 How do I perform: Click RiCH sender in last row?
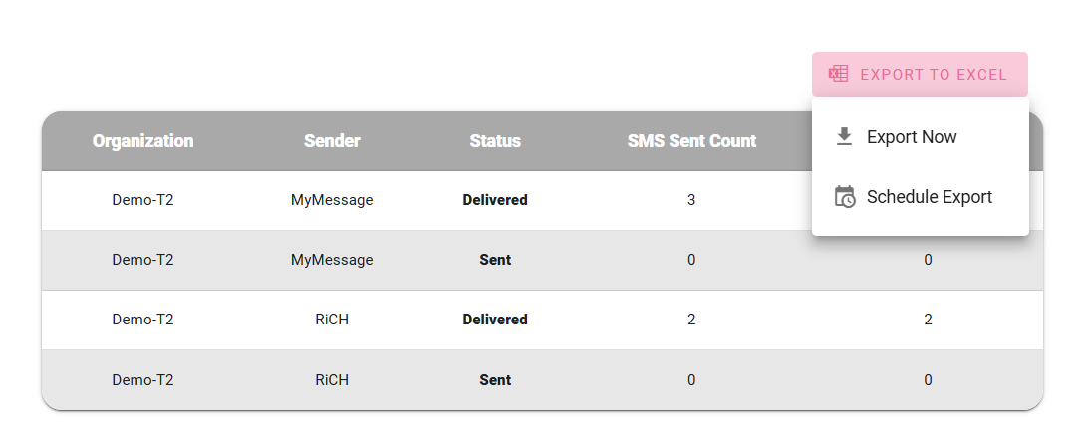tap(332, 380)
